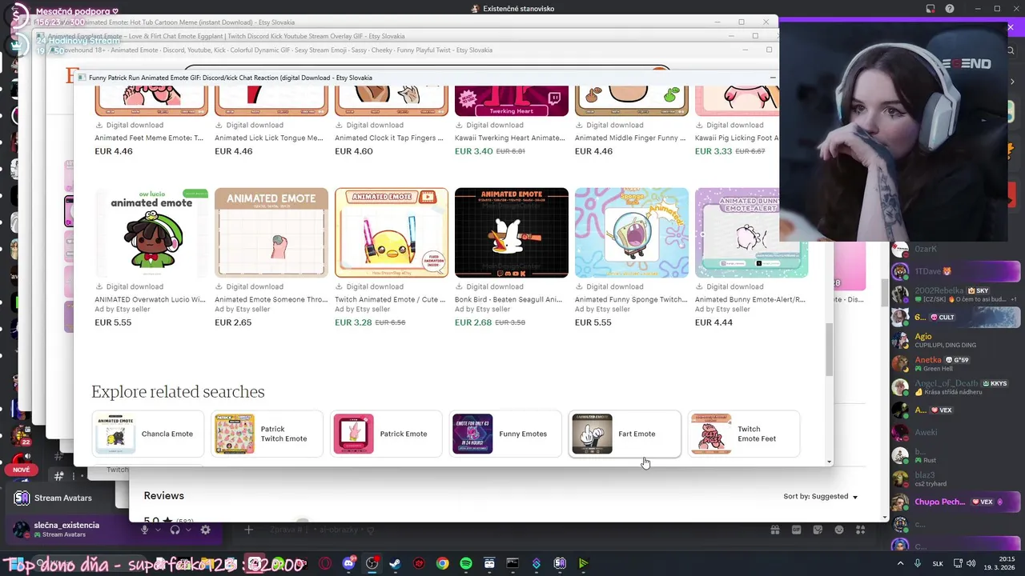Open Animated Middle Finger Funny title
This screenshot has width=1025, height=576.
[630, 138]
